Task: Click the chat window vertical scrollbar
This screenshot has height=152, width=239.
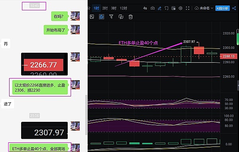Action: tap(86, 115)
